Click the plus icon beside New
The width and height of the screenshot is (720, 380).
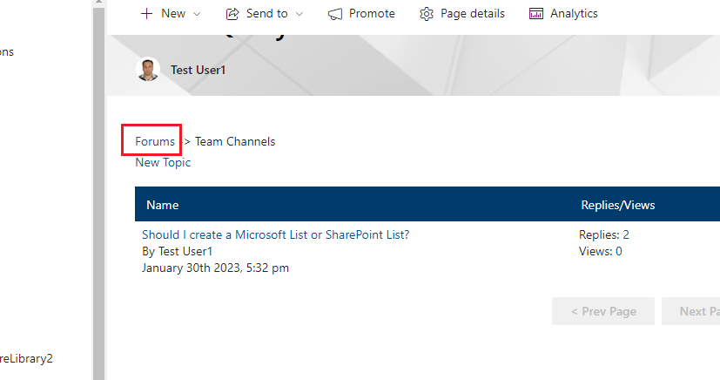coord(146,14)
